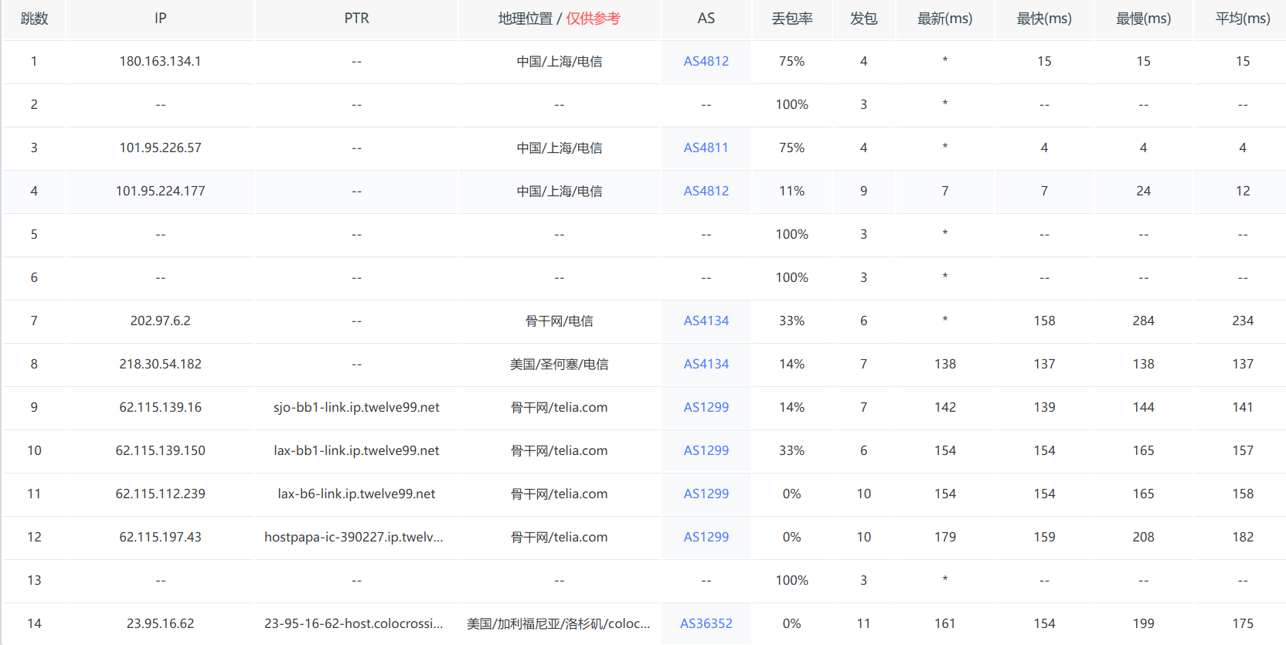Click location 美国/圣何塞/电信
The image size is (1286, 645).
(559, 364)
